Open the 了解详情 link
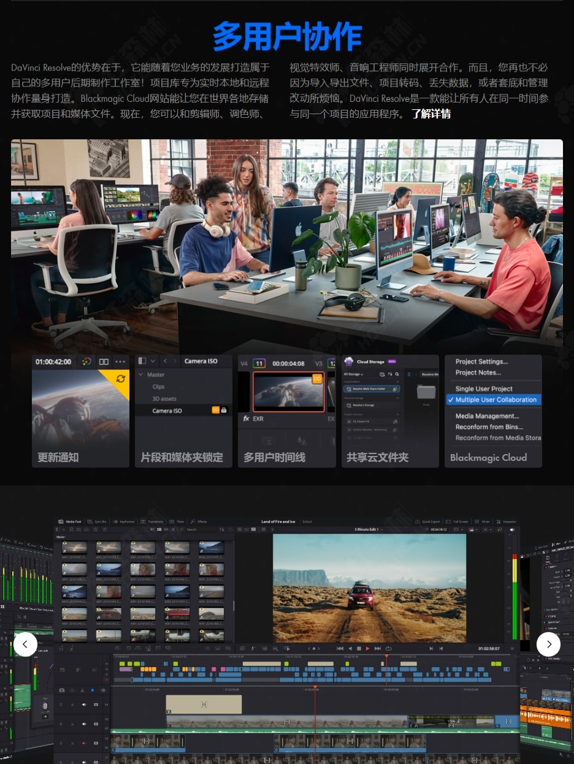Screen dimensions: 574x764 [x=431, y=114]
